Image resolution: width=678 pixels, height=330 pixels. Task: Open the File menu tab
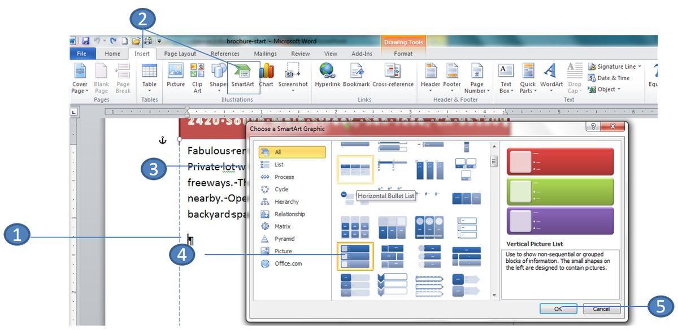(x=81, y=54)
